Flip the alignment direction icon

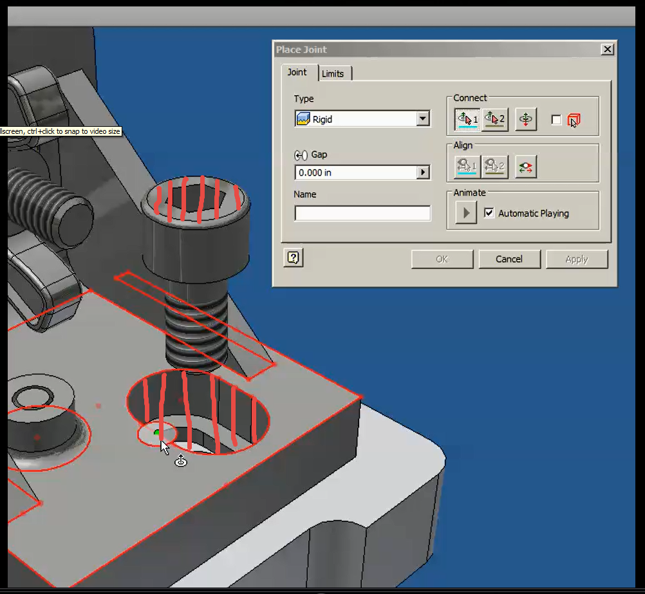click(x=525, y=166)
